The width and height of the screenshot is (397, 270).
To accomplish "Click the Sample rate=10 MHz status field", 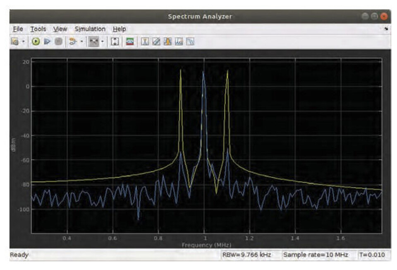I will 316,255.
